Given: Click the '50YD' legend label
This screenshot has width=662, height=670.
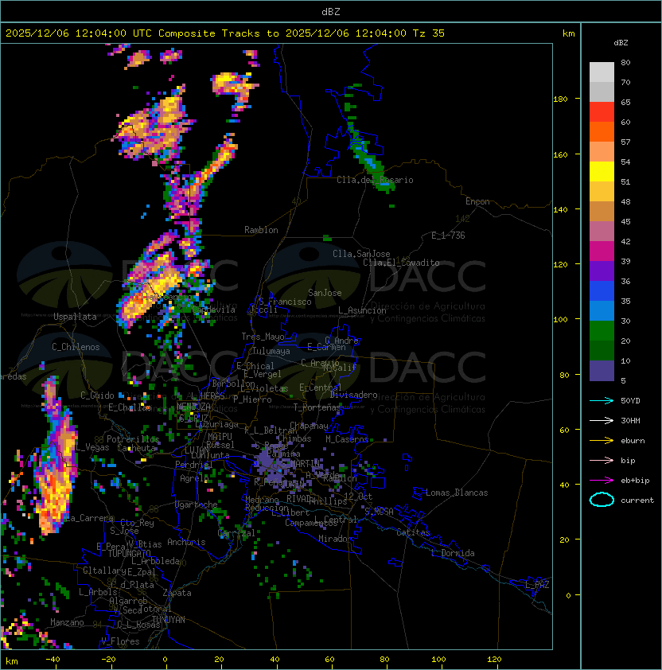Looking at the screenshot, I should pos(630,401).
